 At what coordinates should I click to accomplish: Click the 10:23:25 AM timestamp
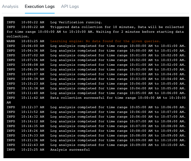(33, 150)
